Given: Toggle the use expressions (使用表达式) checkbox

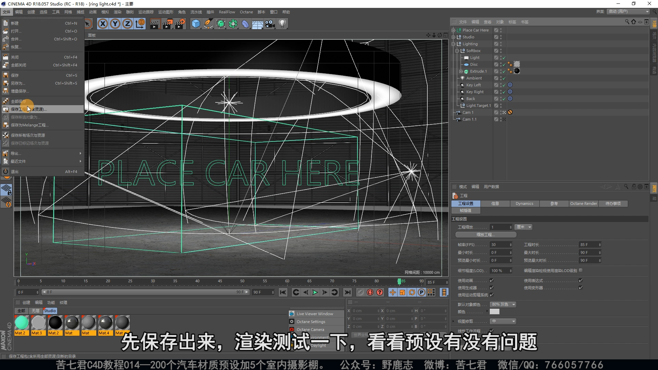Looking at the screenshot, I should 581,281.
